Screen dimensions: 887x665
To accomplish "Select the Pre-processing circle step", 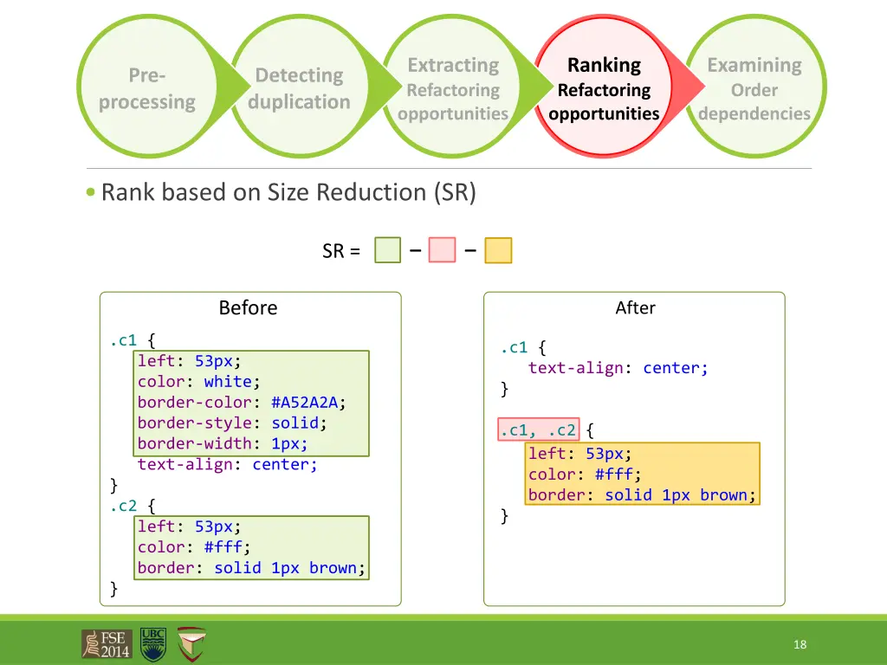I will (x=147, y=87).
